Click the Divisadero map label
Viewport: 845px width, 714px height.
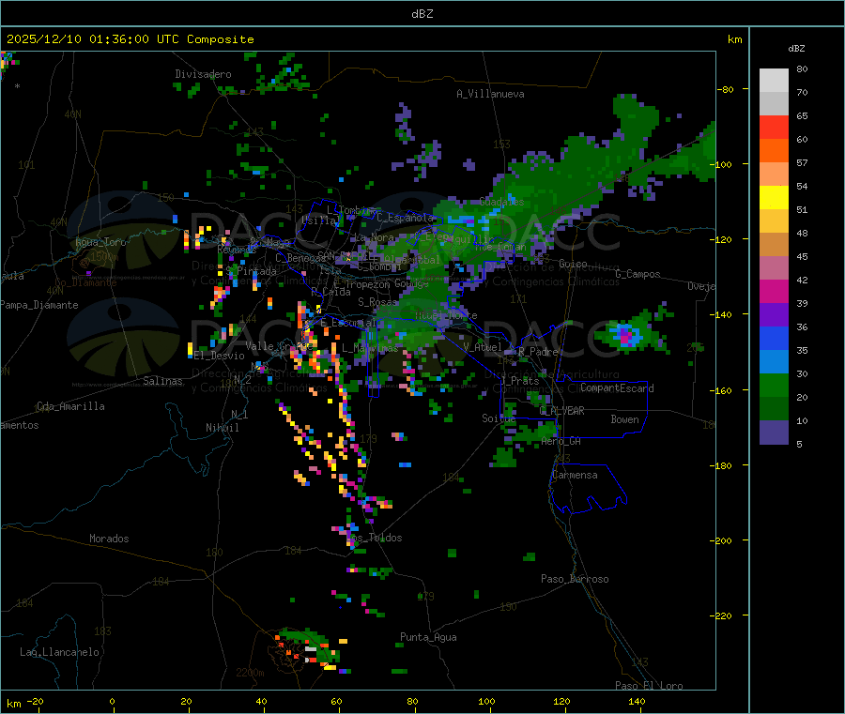click(203, 74)
